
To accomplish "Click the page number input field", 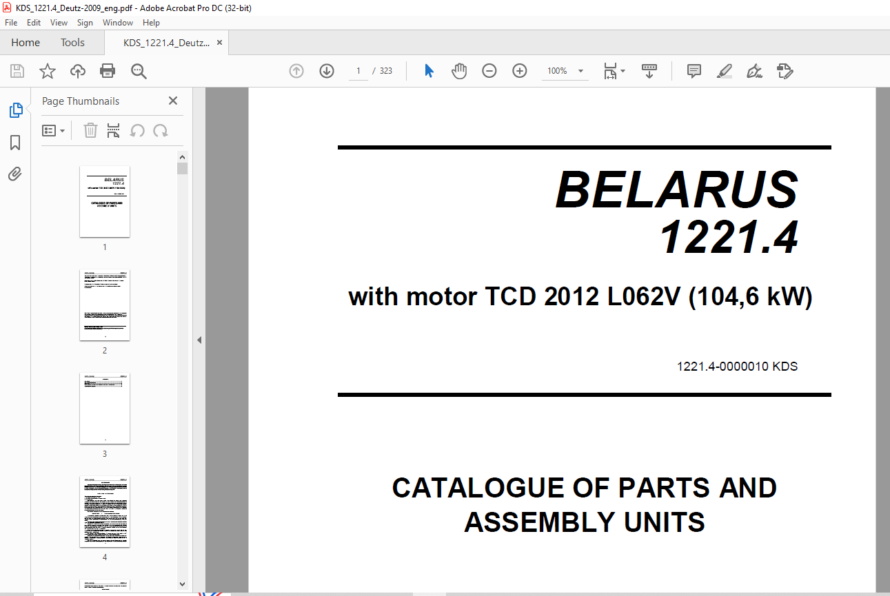I will tap(358, 71).
